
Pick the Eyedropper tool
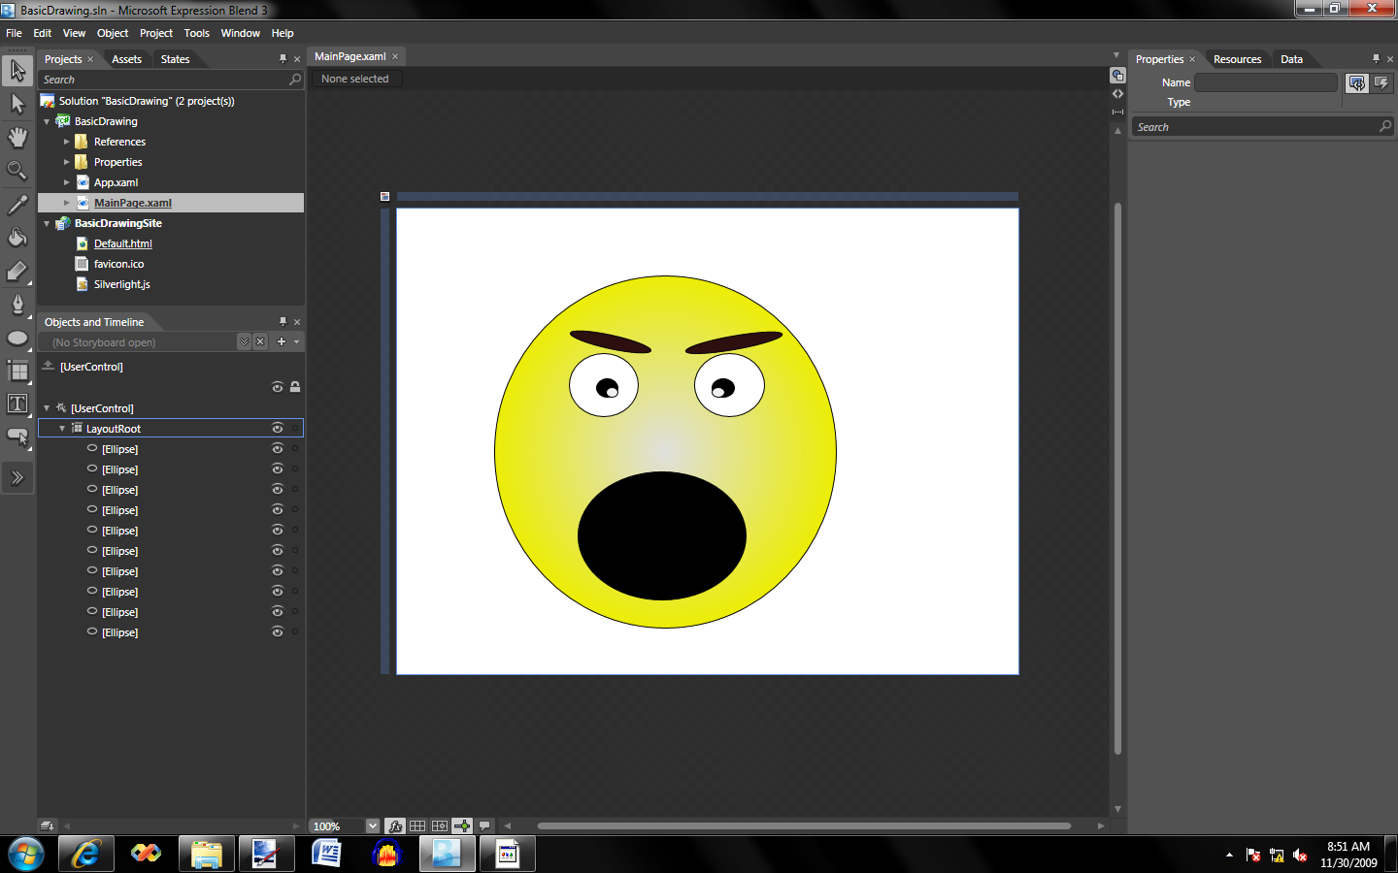(17, 205)
